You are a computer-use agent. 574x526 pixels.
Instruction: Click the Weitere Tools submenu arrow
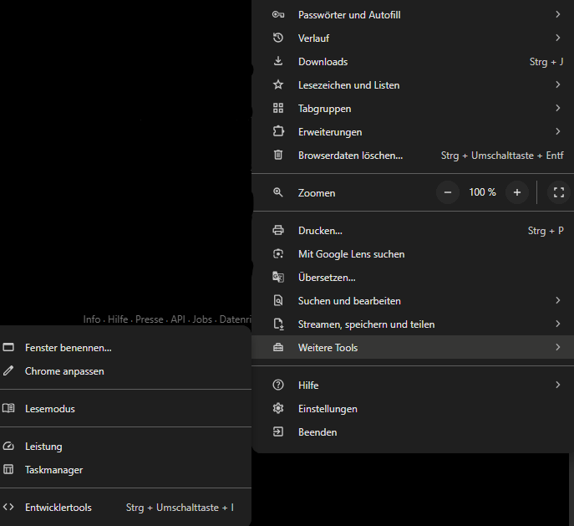[557, 347]
